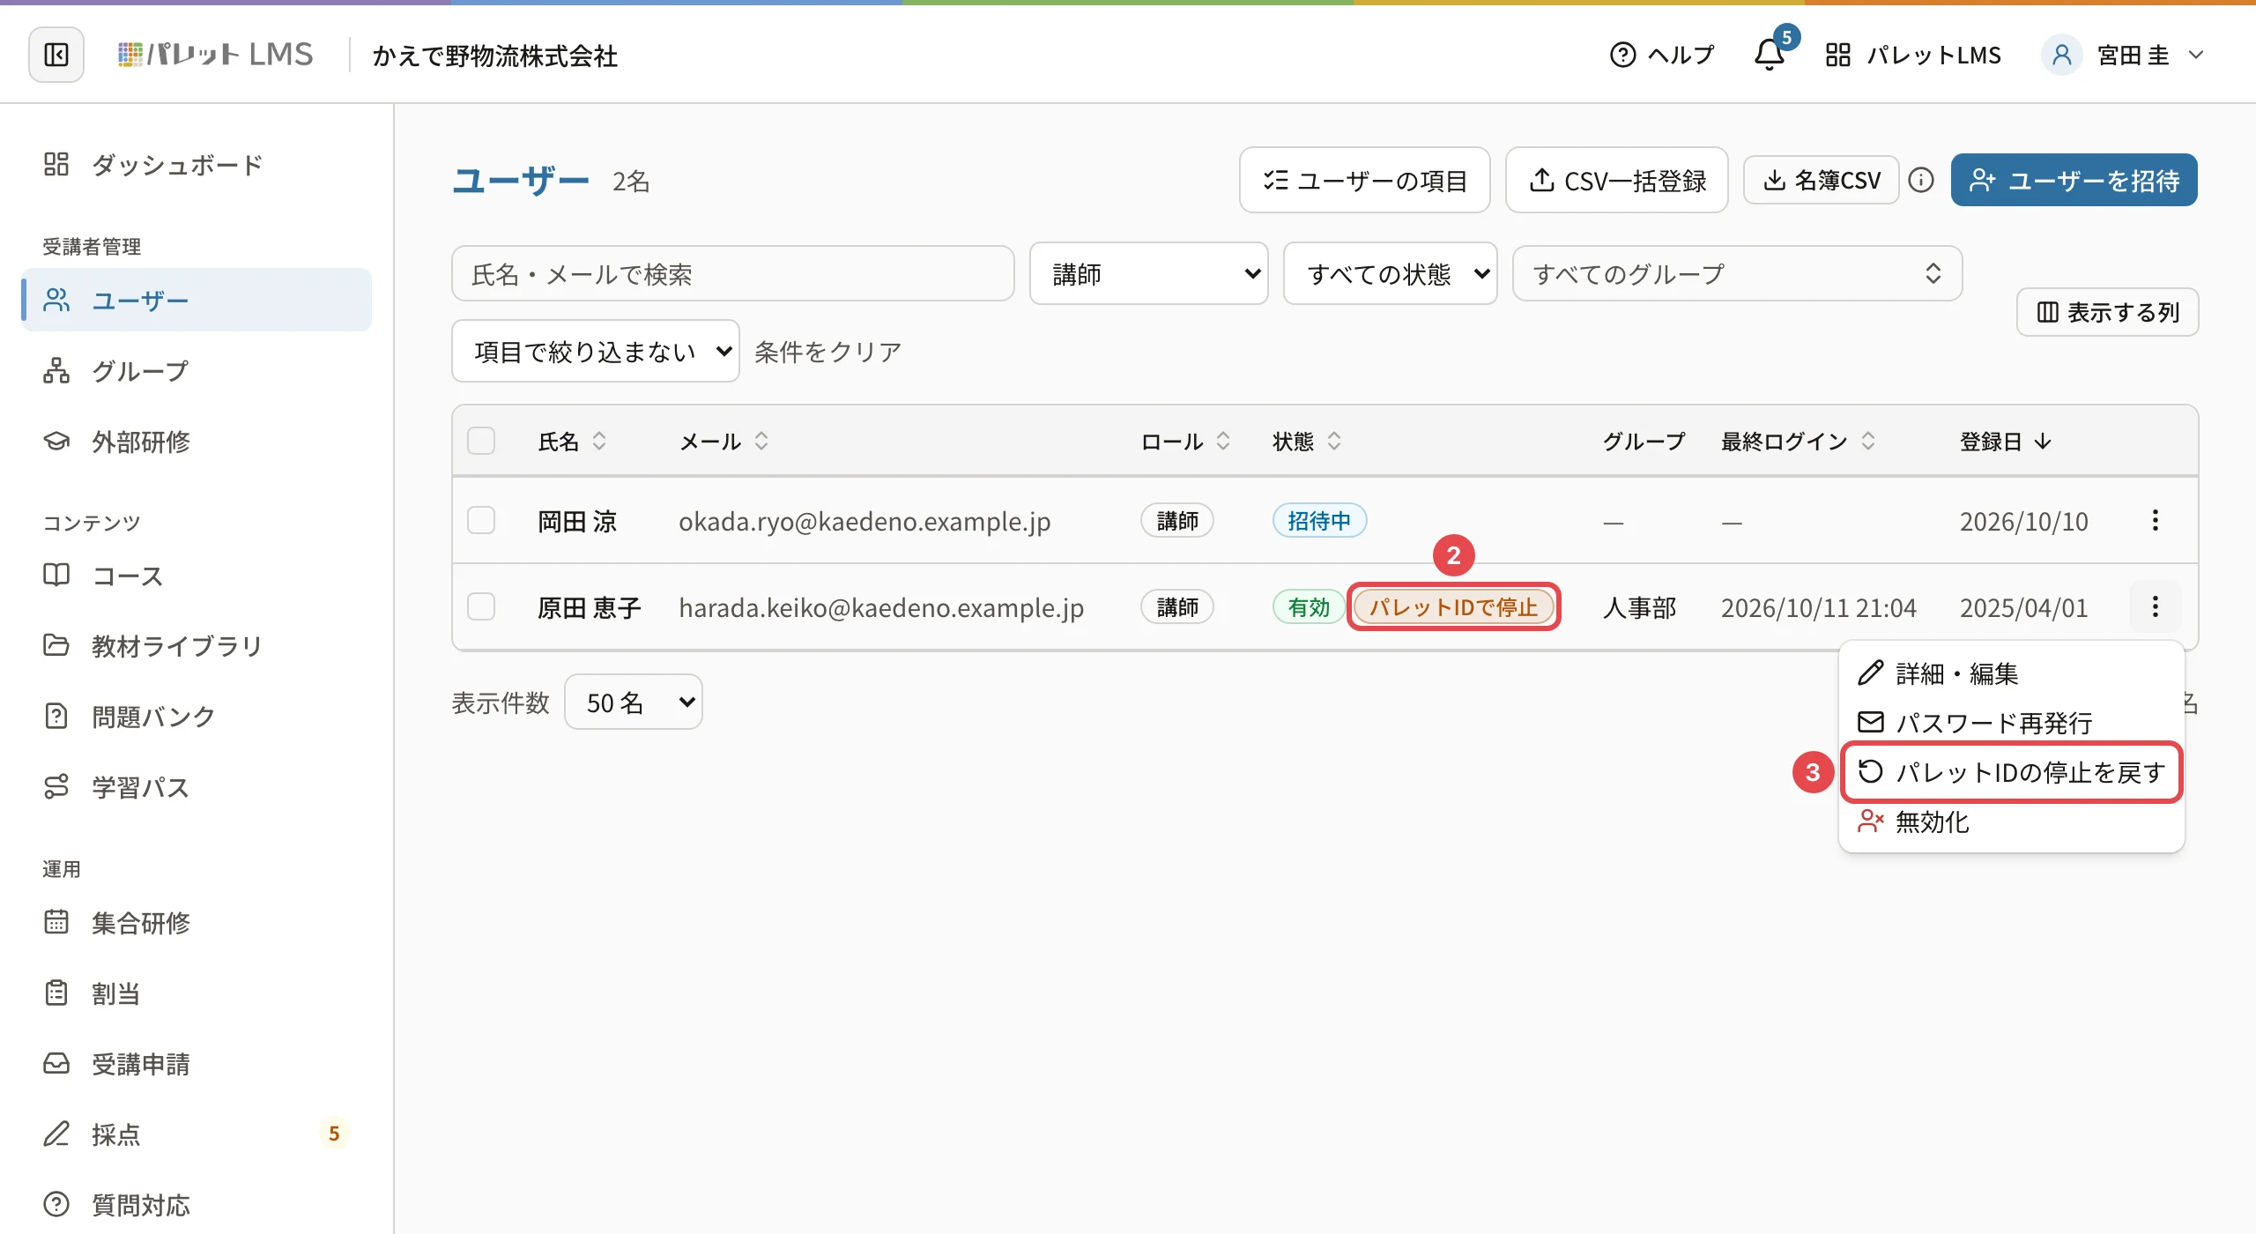Expand the 宮田 圭 account menu chevron

(x=2196, y=55)
